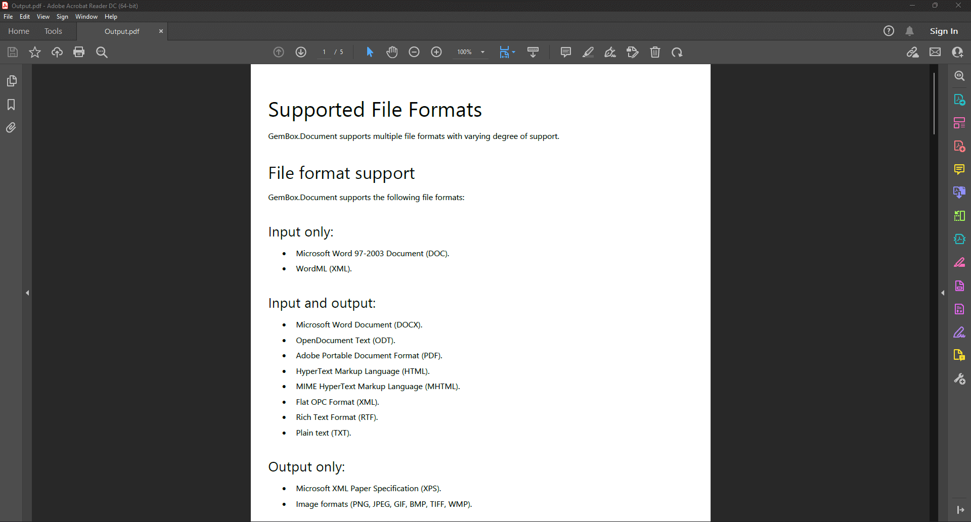Expand the left navigation pane arrow
The width and height of the screenshot is (971, 522).
pos(27,293)
